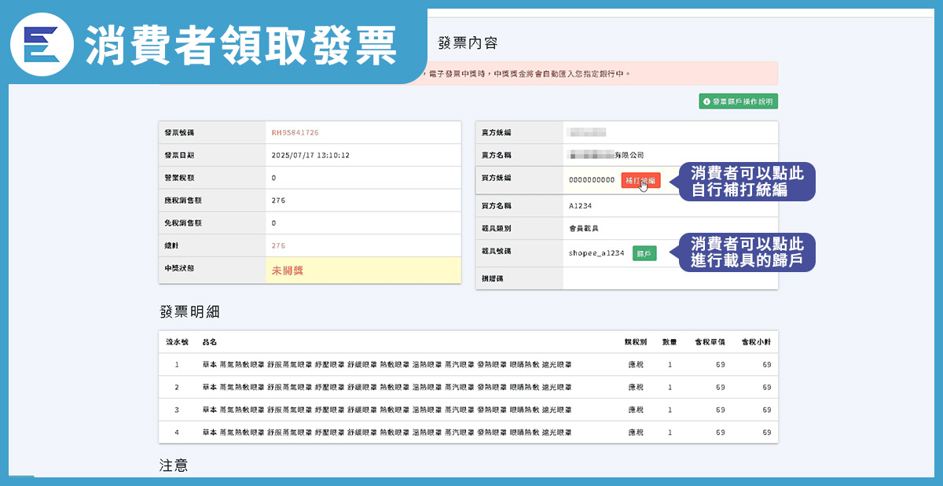Click the 買方名稱 value A1234
The image size is (943, 486).
tap(581, 206)
